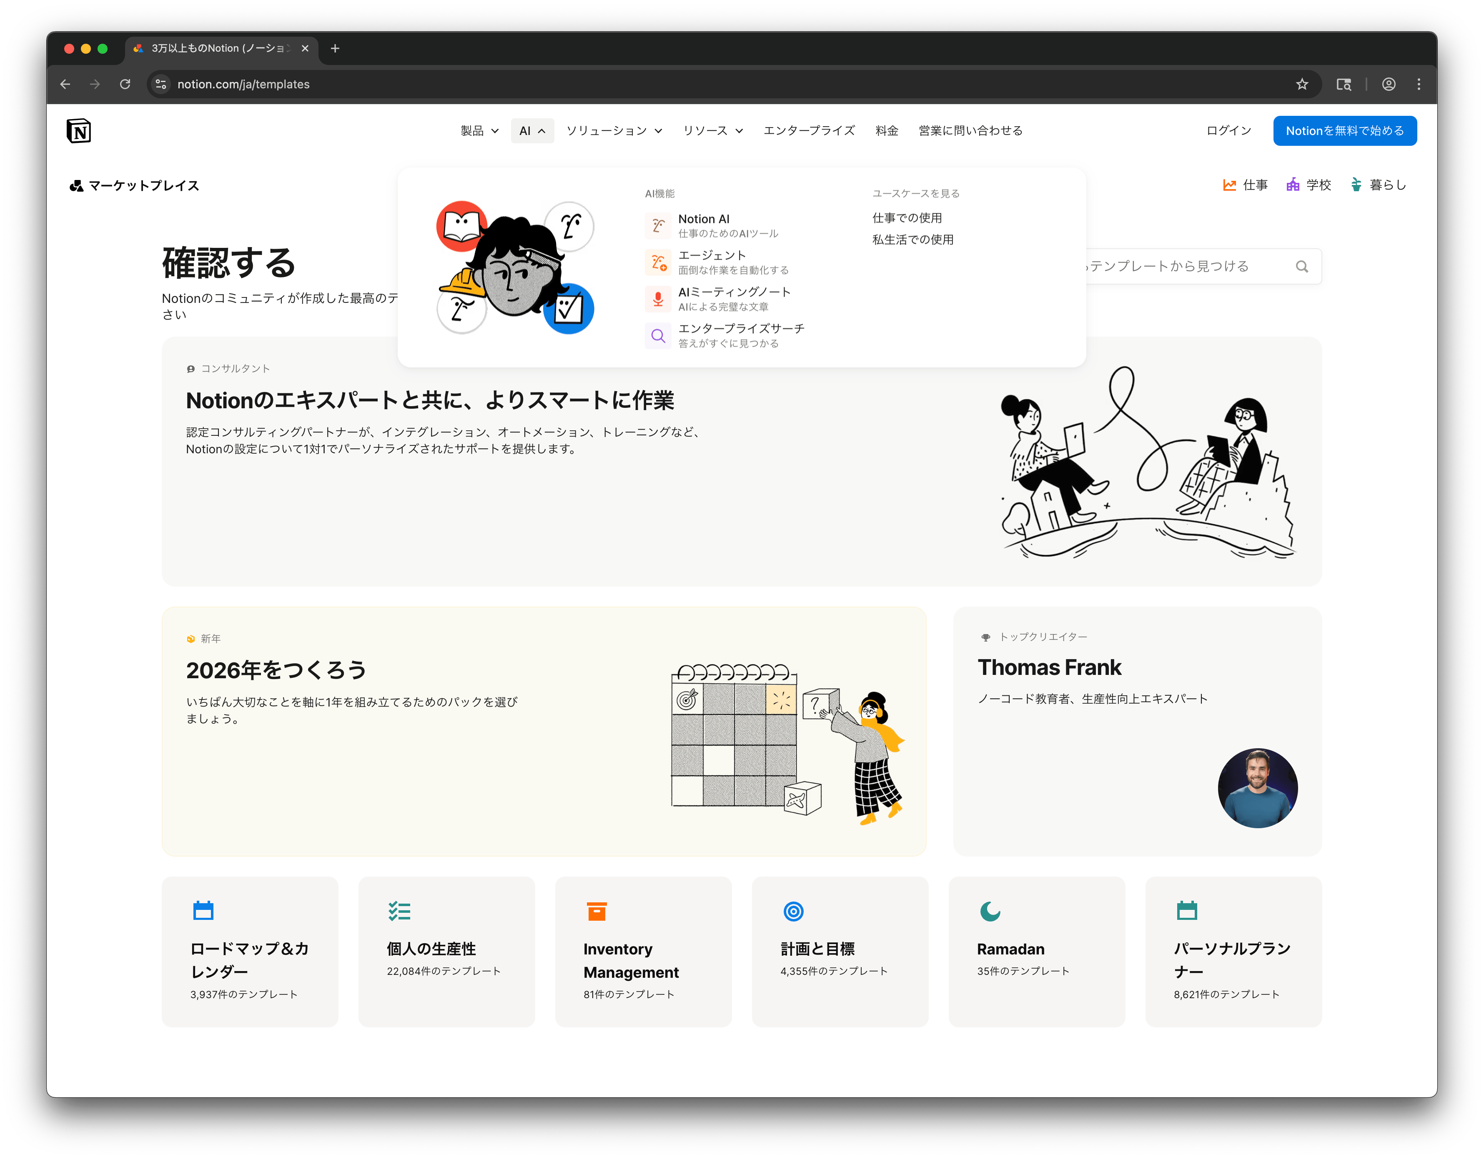Click Thomas Frank's profile photo
This screenshot has height=1159, width=1484.
point(1257,788)
